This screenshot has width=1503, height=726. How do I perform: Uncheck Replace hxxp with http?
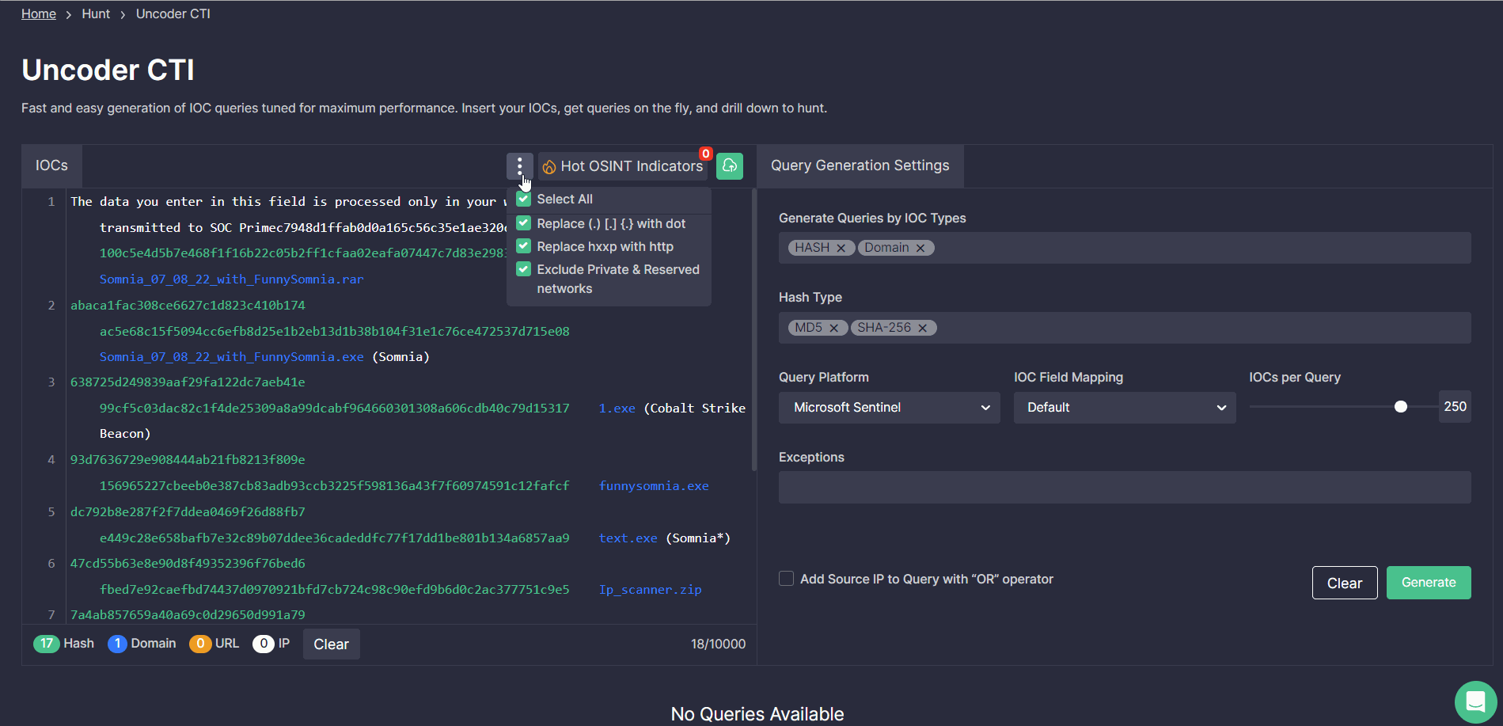tap(523, 246)
